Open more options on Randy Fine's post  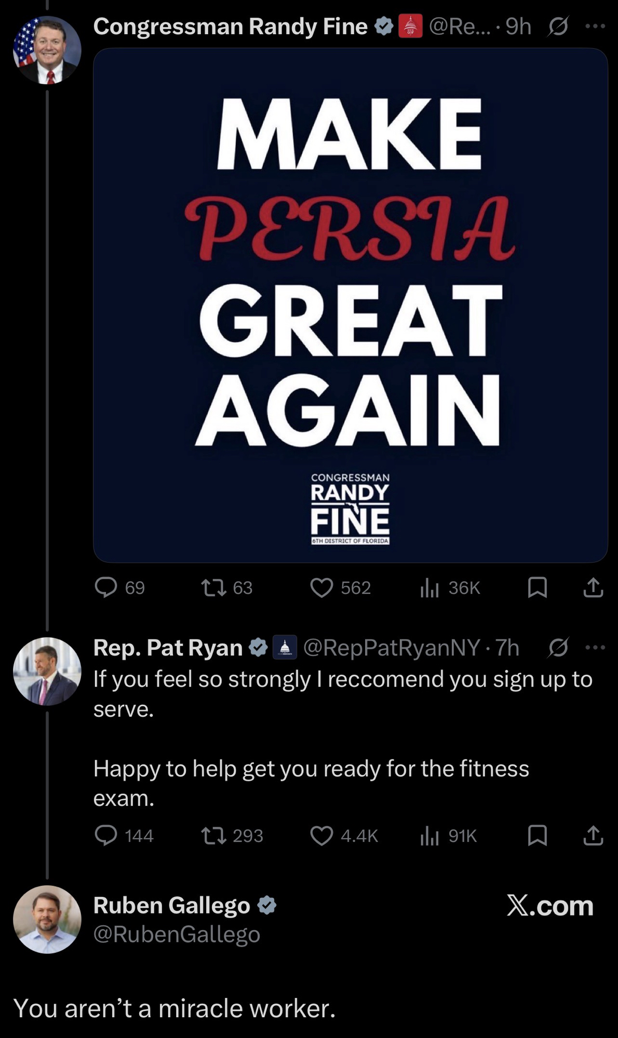pyautogui.click(x=595, y=26)
